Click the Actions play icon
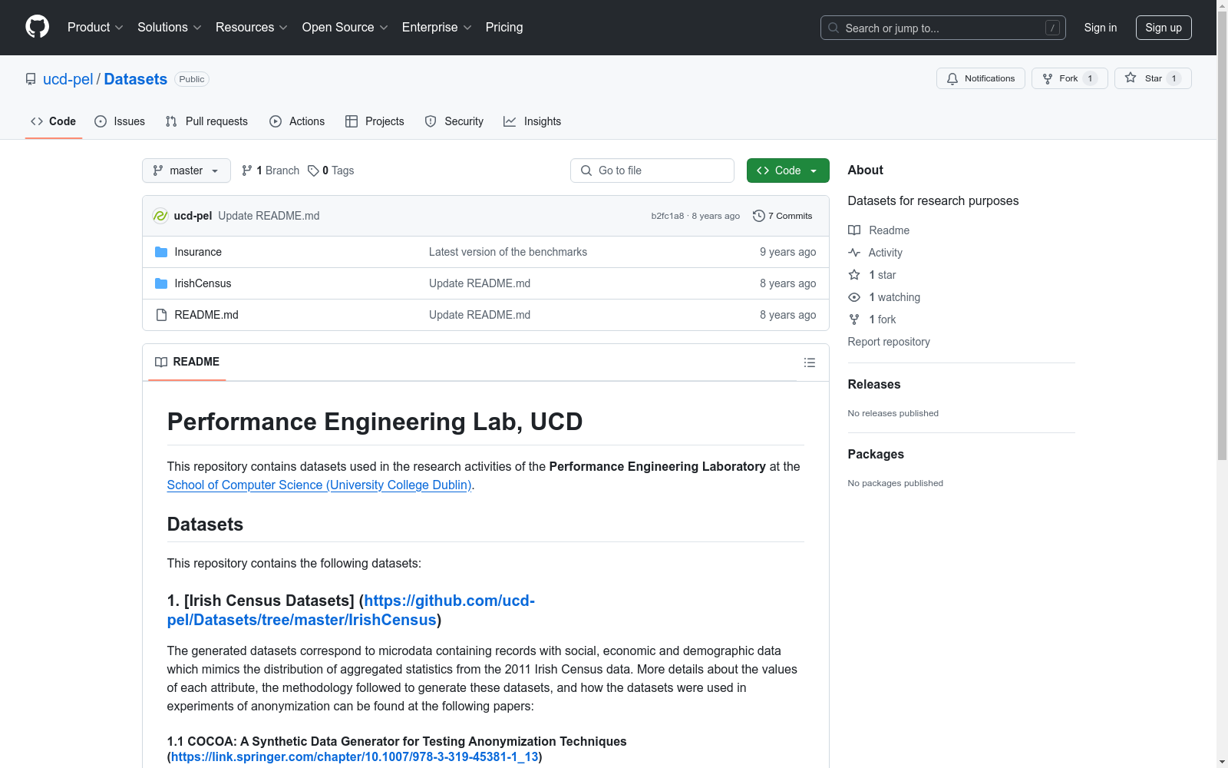Screen dimensions: 1228x768 276,121
